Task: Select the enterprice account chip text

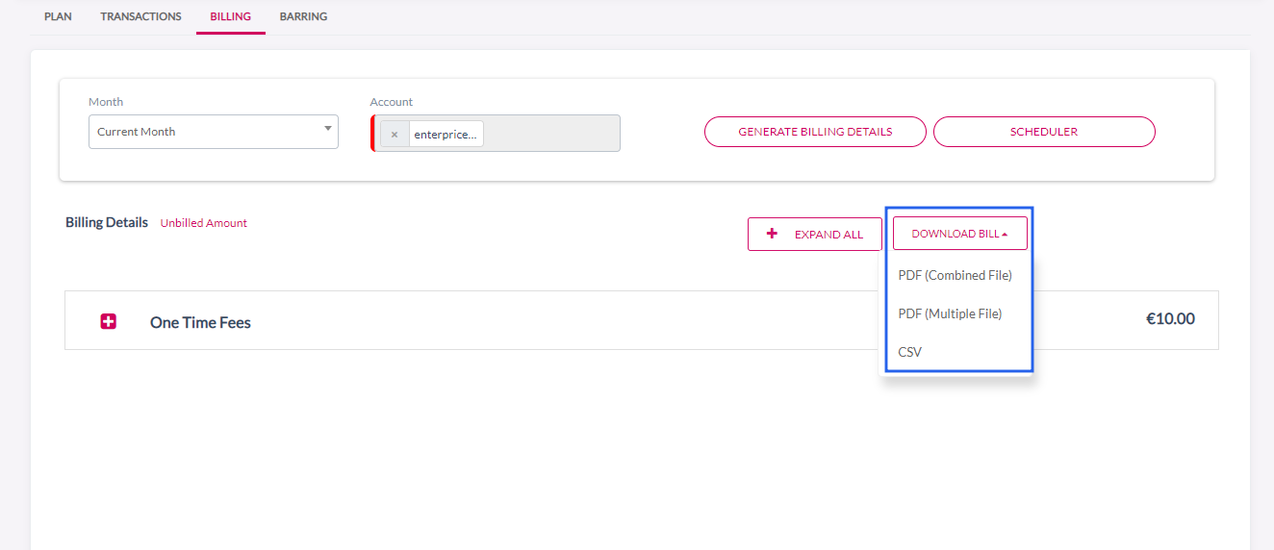Action: 445,135
